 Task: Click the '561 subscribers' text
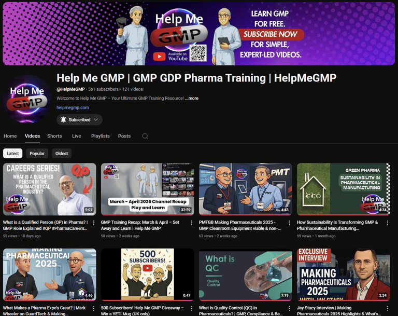click(103, 89)
